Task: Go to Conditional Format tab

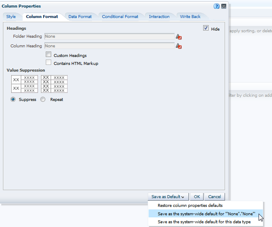Action: click(120, 17)
